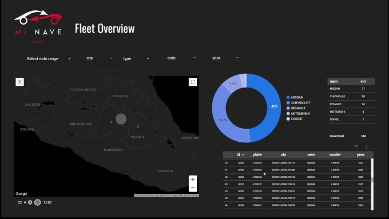Click the map recenter icon
Image resolution: width=389 pixels, height=219 pixels.
(x=20, y=82)
